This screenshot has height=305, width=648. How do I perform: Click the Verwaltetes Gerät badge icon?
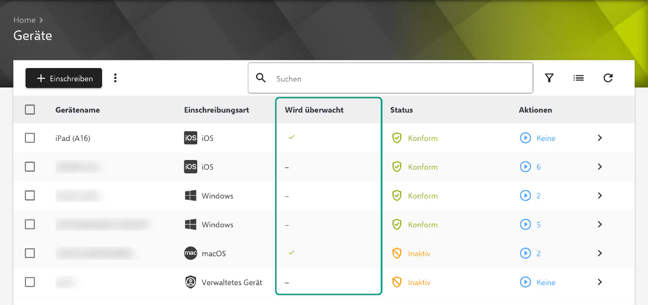pos(191,282)
